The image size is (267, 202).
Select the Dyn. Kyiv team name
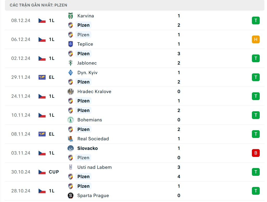click(87, 73)
